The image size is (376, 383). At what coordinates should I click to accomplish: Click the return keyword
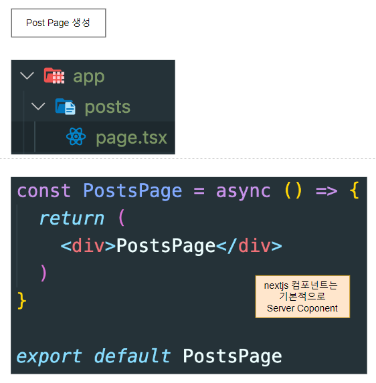tap(72, 219)
